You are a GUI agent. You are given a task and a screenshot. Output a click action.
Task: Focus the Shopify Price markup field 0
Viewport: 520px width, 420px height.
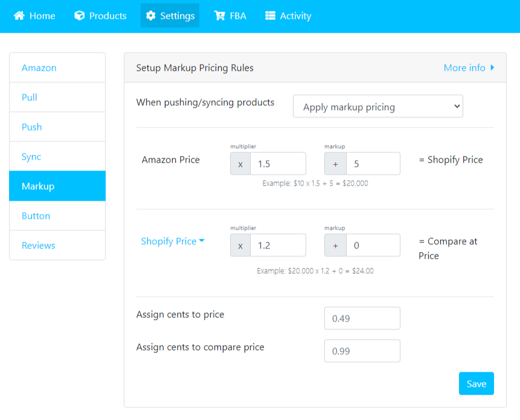pos(373,245)
